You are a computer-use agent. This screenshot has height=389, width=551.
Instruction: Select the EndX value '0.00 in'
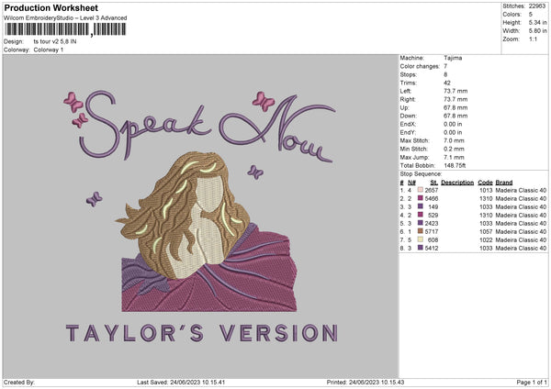[x=453, y=124]
